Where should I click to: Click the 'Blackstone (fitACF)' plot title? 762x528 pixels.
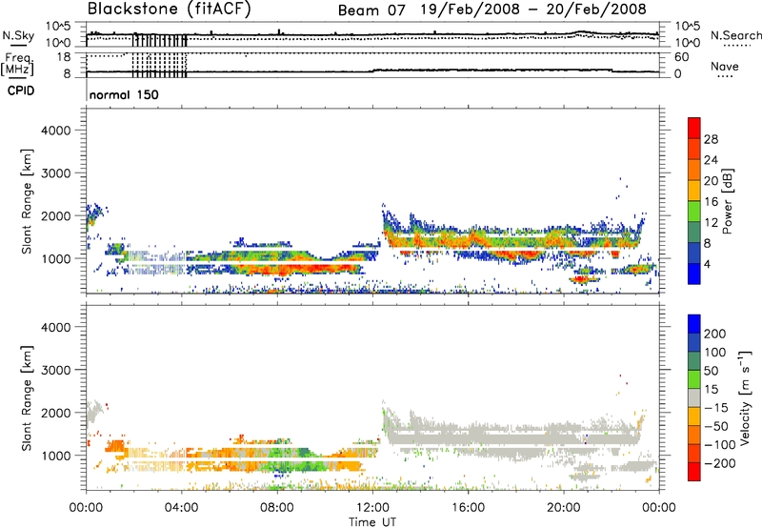coord(170,9)
